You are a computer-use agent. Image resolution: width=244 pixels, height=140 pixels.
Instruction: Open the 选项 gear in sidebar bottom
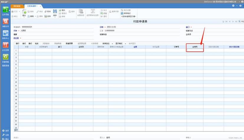(x=4, y=131)
